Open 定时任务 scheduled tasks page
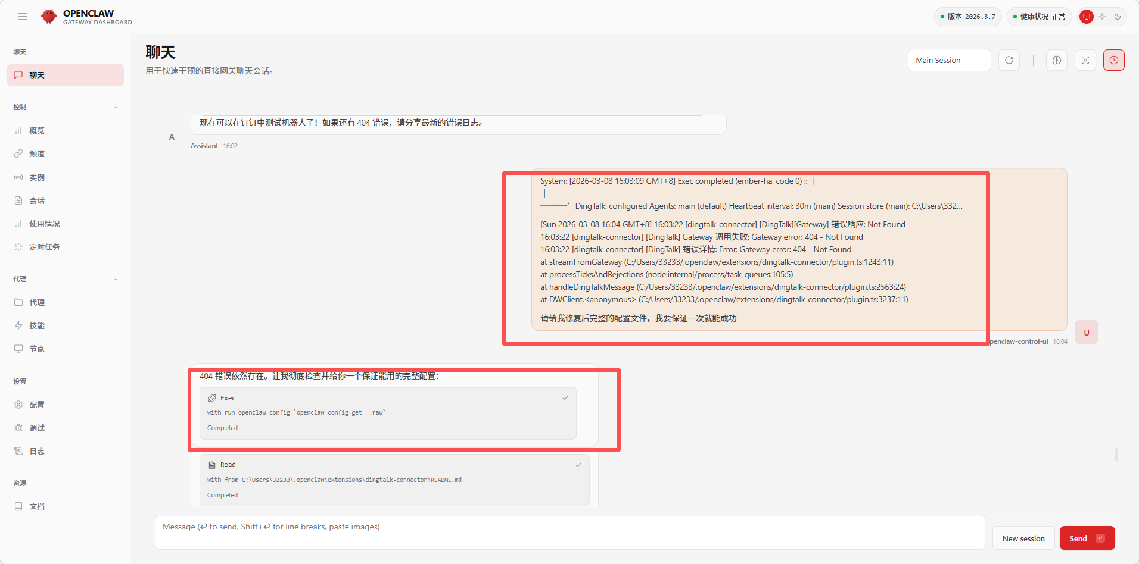This screenshot has width=1139, height=564. 44,247
